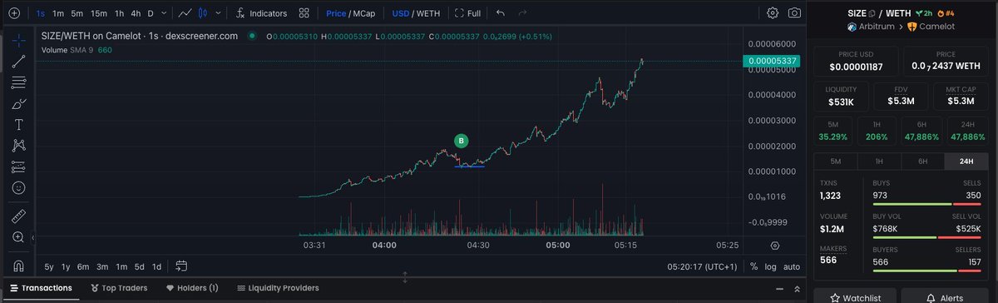Open the Liquidity Providers tab
Viewport: 998px width, 303px height.
pos(277,288)
